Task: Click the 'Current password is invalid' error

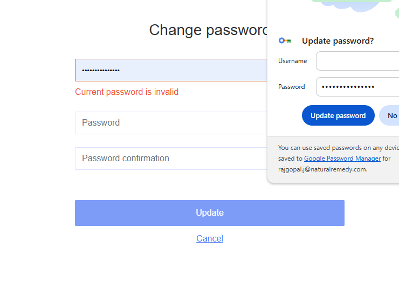Action: point(127,92)
